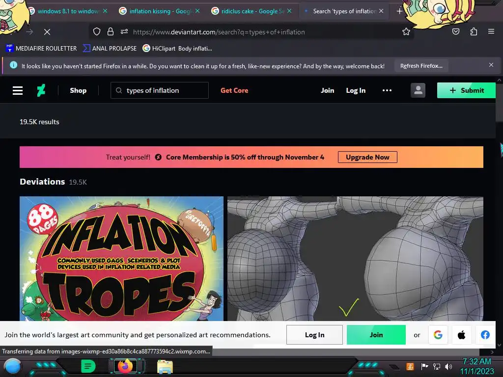Click Log In on the bottom join banner
The width and height of the screenshot is (503, 377).
coord(314,335)
